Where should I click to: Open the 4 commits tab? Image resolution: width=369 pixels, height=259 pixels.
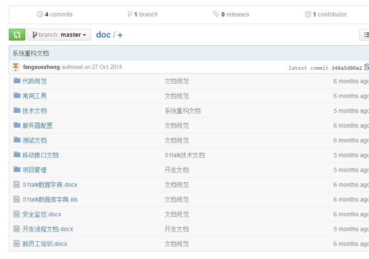coord(54,14)
